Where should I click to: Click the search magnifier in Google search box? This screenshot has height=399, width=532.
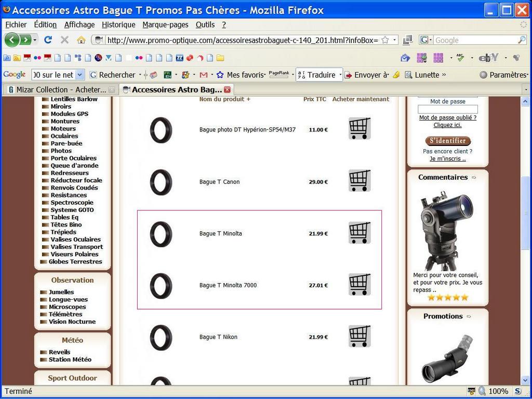pyautogui.click(x=522, y=40)
